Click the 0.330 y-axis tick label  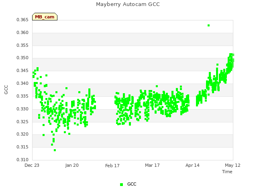(22, 109)
